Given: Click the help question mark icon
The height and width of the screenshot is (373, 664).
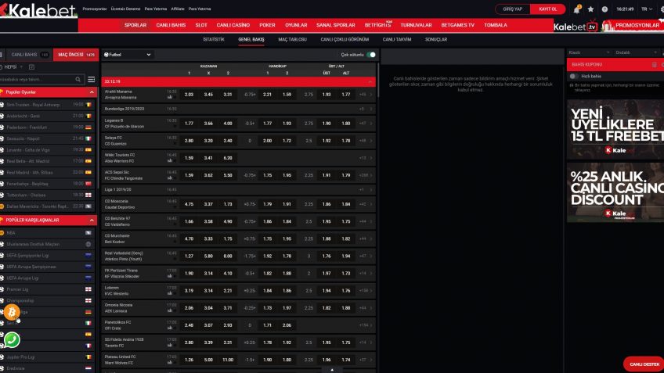Looking at the screenshot, I should [x=604, y=9].
